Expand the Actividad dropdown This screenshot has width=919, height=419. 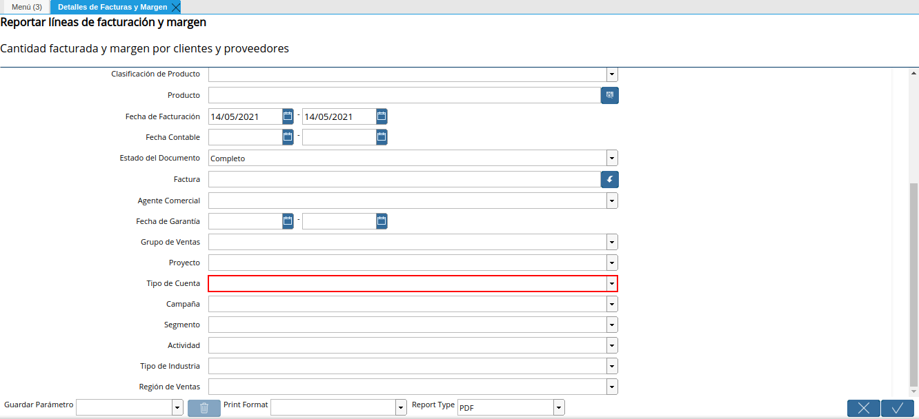click(612, 345)
